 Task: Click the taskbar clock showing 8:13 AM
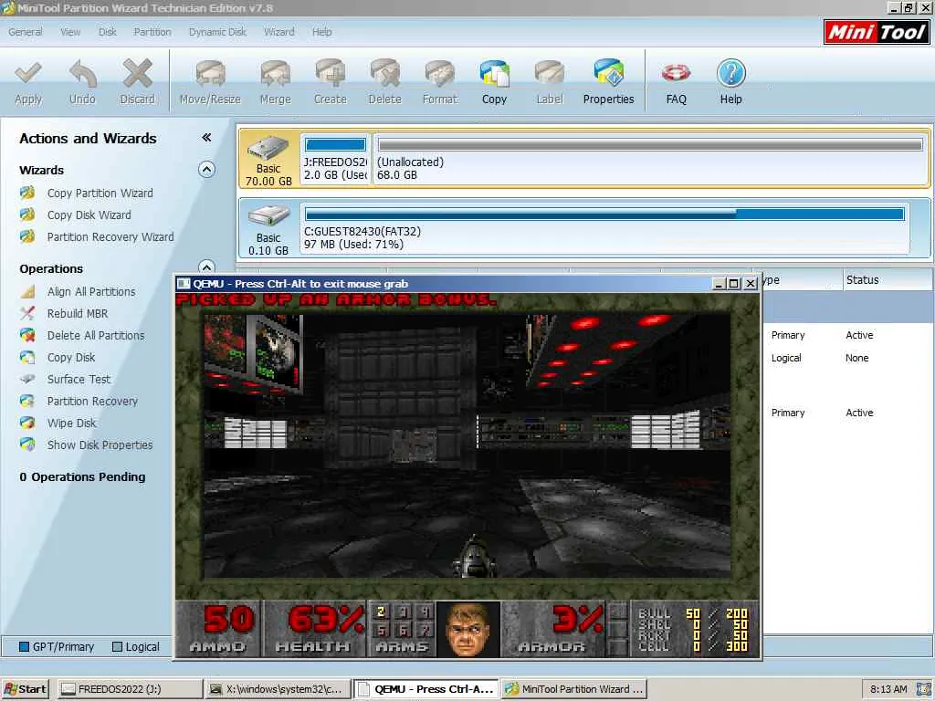888,689
